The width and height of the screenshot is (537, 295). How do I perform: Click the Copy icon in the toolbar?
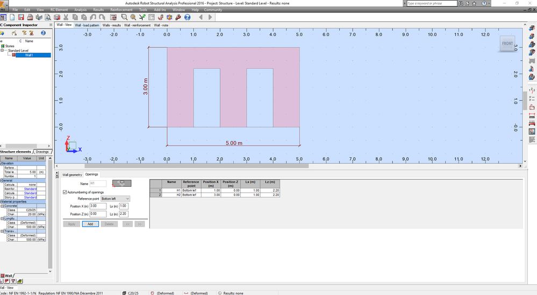[75, 17]
